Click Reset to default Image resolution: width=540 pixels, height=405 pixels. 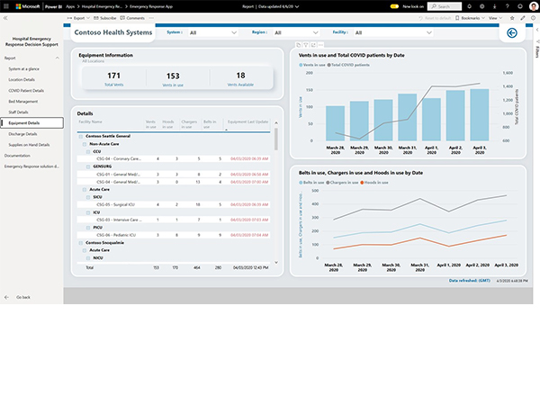pos(435,18)
